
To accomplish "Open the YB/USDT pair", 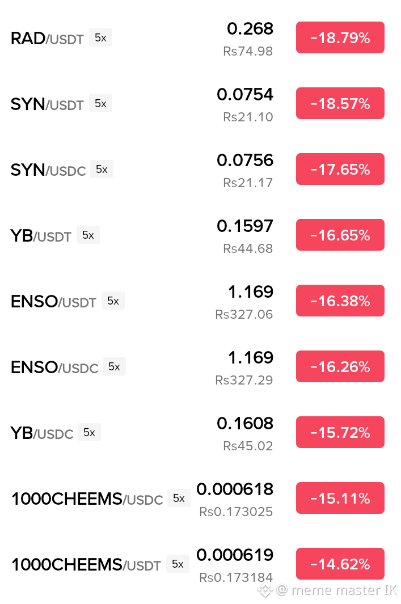I will [x=41, y=236].
